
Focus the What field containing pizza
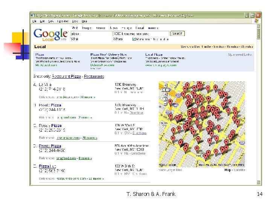click(x=91, y=34)
